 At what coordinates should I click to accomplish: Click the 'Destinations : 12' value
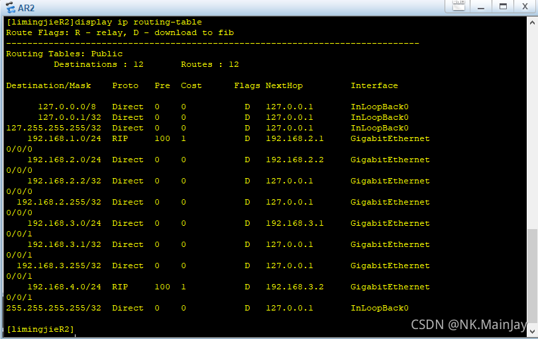pyautogui.click(x=99, y=64)
